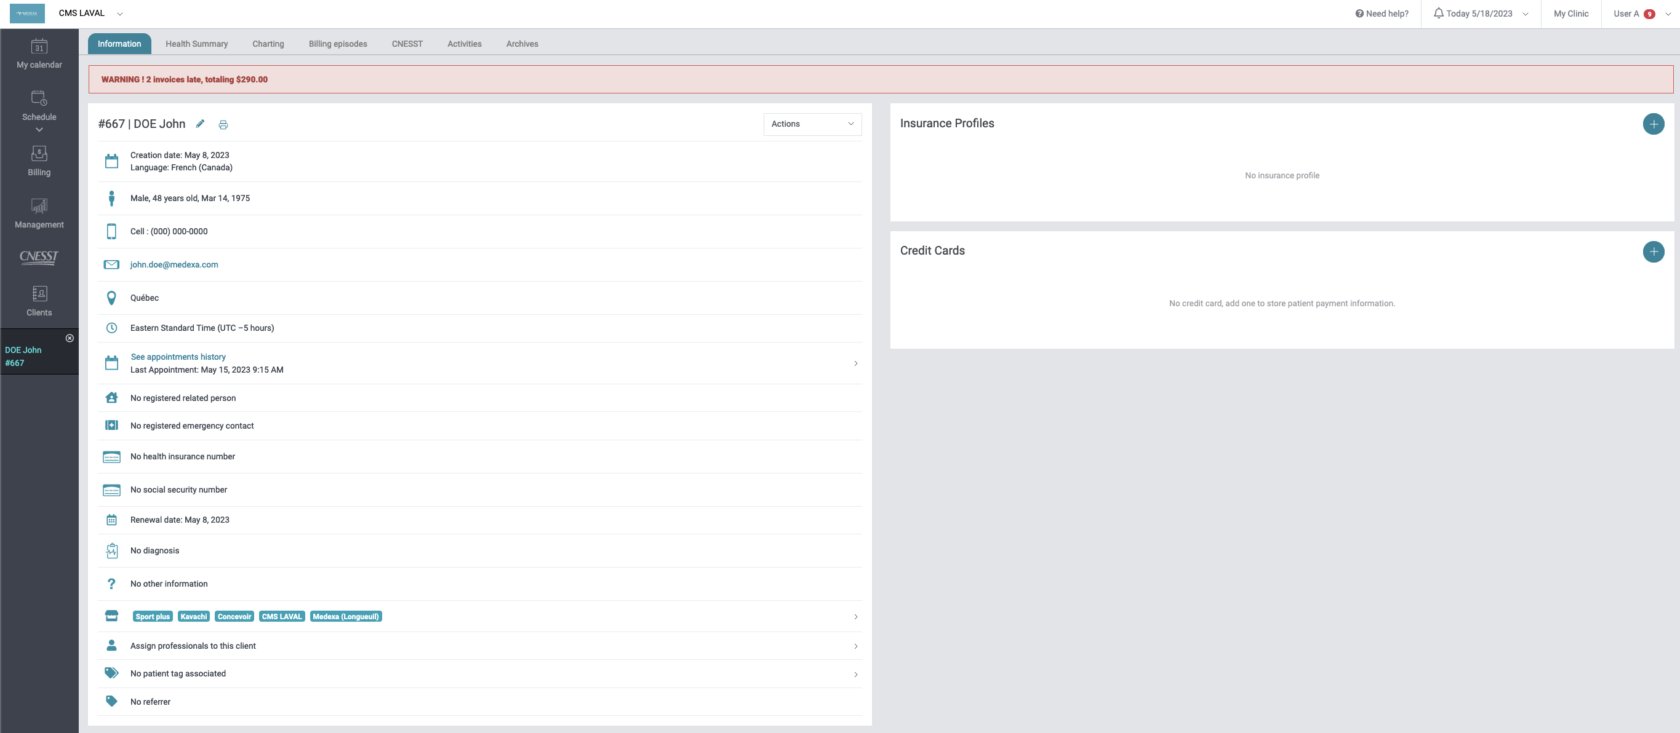Click the pencil edit icon beside DOE John

coord(200,124)
